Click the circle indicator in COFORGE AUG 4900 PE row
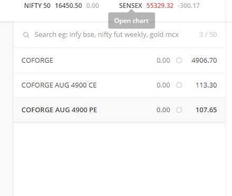This screenshot has height=196, width=232. pos(179,110)
